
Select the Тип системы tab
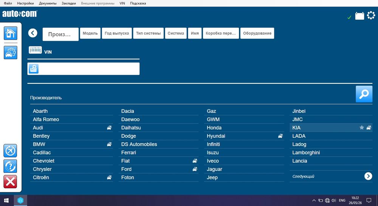(x=148, y=33)
